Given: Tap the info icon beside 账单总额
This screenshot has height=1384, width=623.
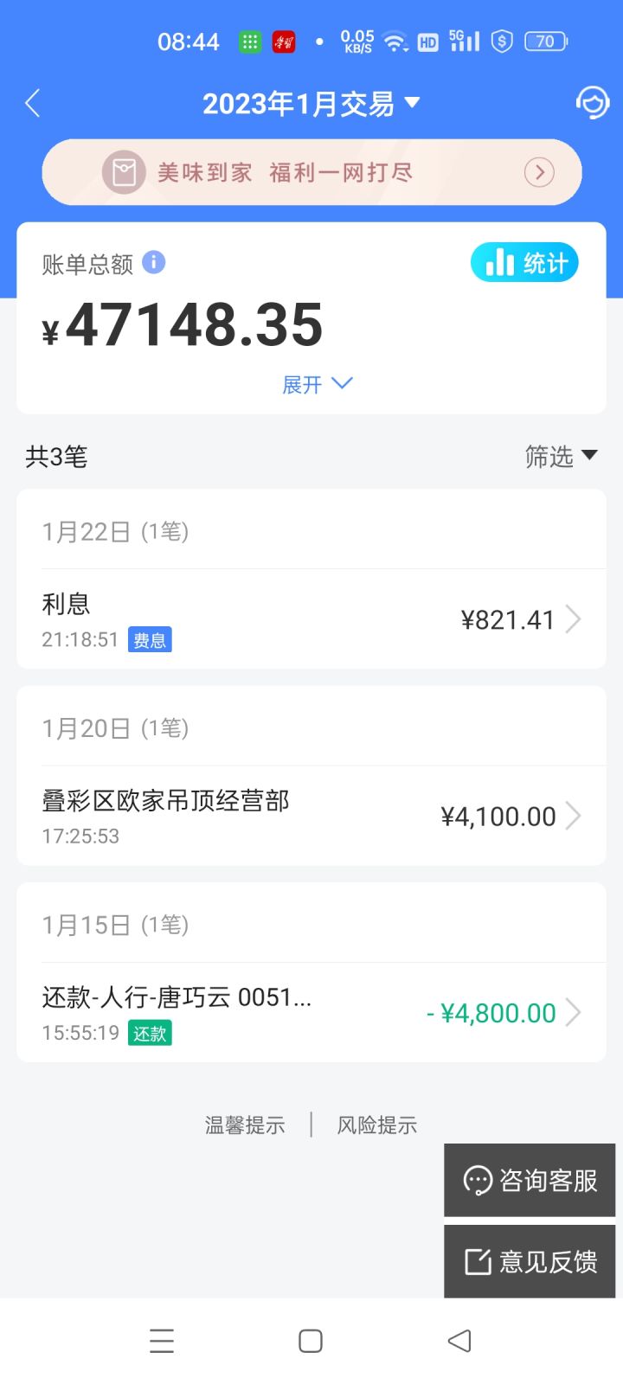Looking at the screenshot, I should point(153,262).
